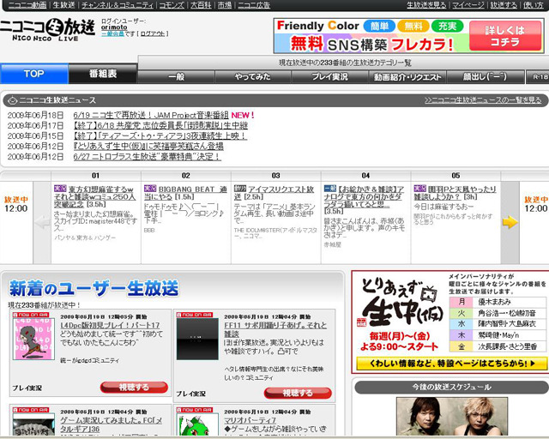Click 放送する link in top bar
The width and height of the screenshot is (549, 439).
(504, 5)
